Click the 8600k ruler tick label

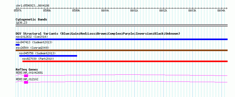pos(105,11)
